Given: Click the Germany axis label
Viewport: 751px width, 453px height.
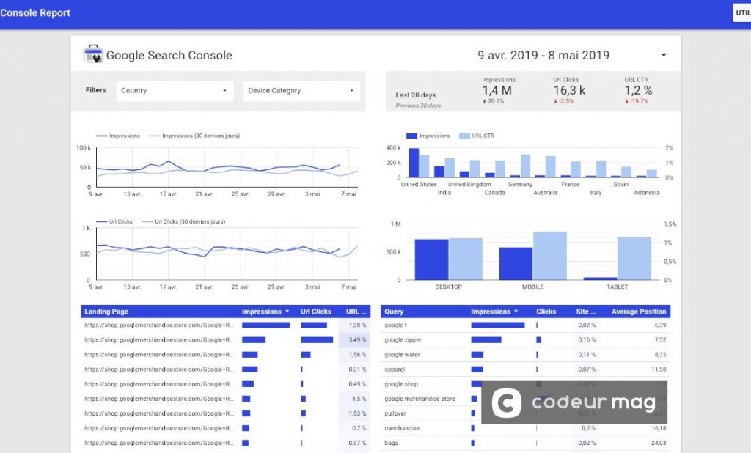Looking at the screenshot, I should [520, 185].
